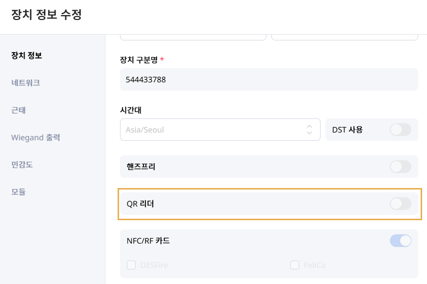The width and height of the screenshot is (427, 284).
Task: Turn on the 핸즈프리 switch
Action: coord(400,167)
